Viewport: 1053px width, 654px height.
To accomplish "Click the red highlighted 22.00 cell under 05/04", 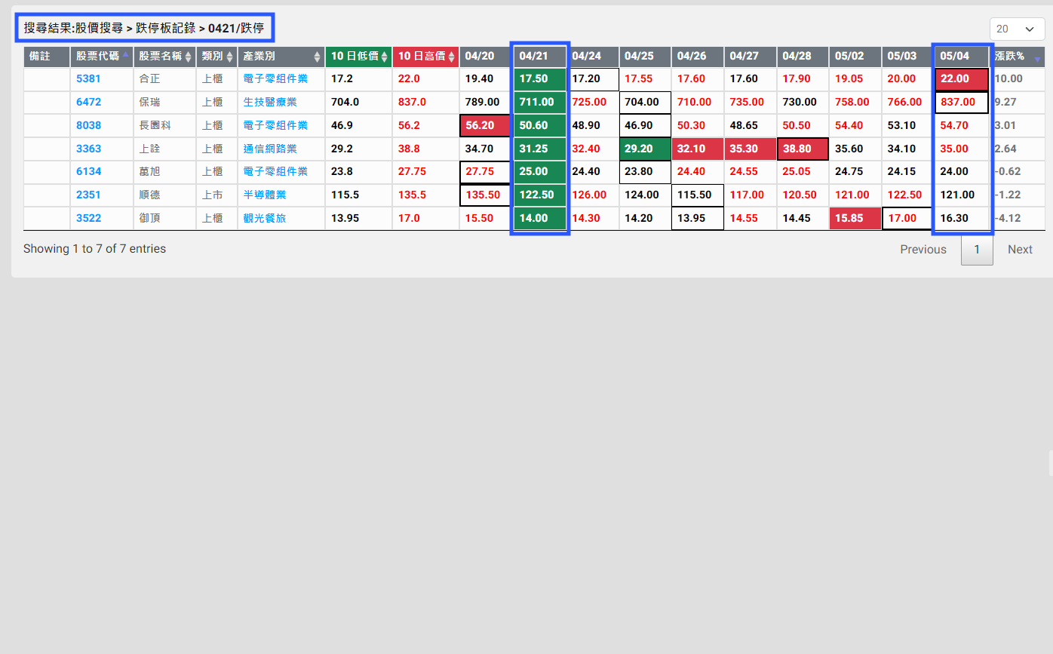I will [x=962, y=79].
